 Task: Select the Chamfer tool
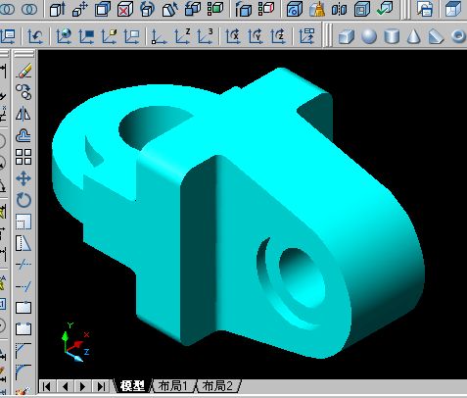(x=23, y=351)
